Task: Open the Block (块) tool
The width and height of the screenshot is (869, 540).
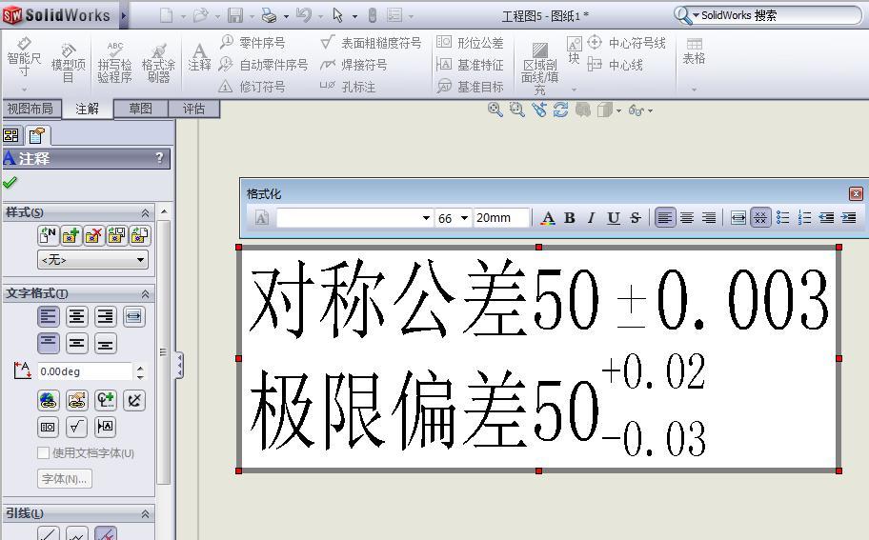Action: pos(575,50)
